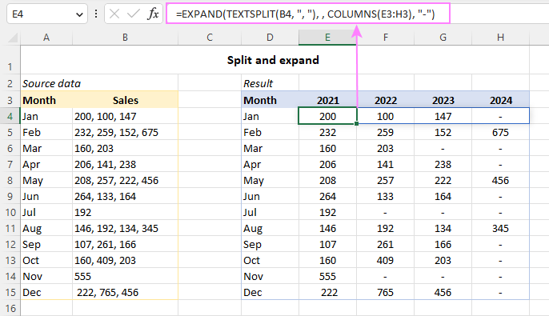Click result cell '675' in Feb row
This screenshot has height=316, width=549.
(501, 133)
